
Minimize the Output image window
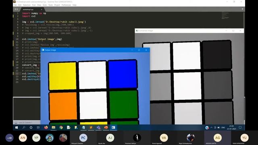132,50
